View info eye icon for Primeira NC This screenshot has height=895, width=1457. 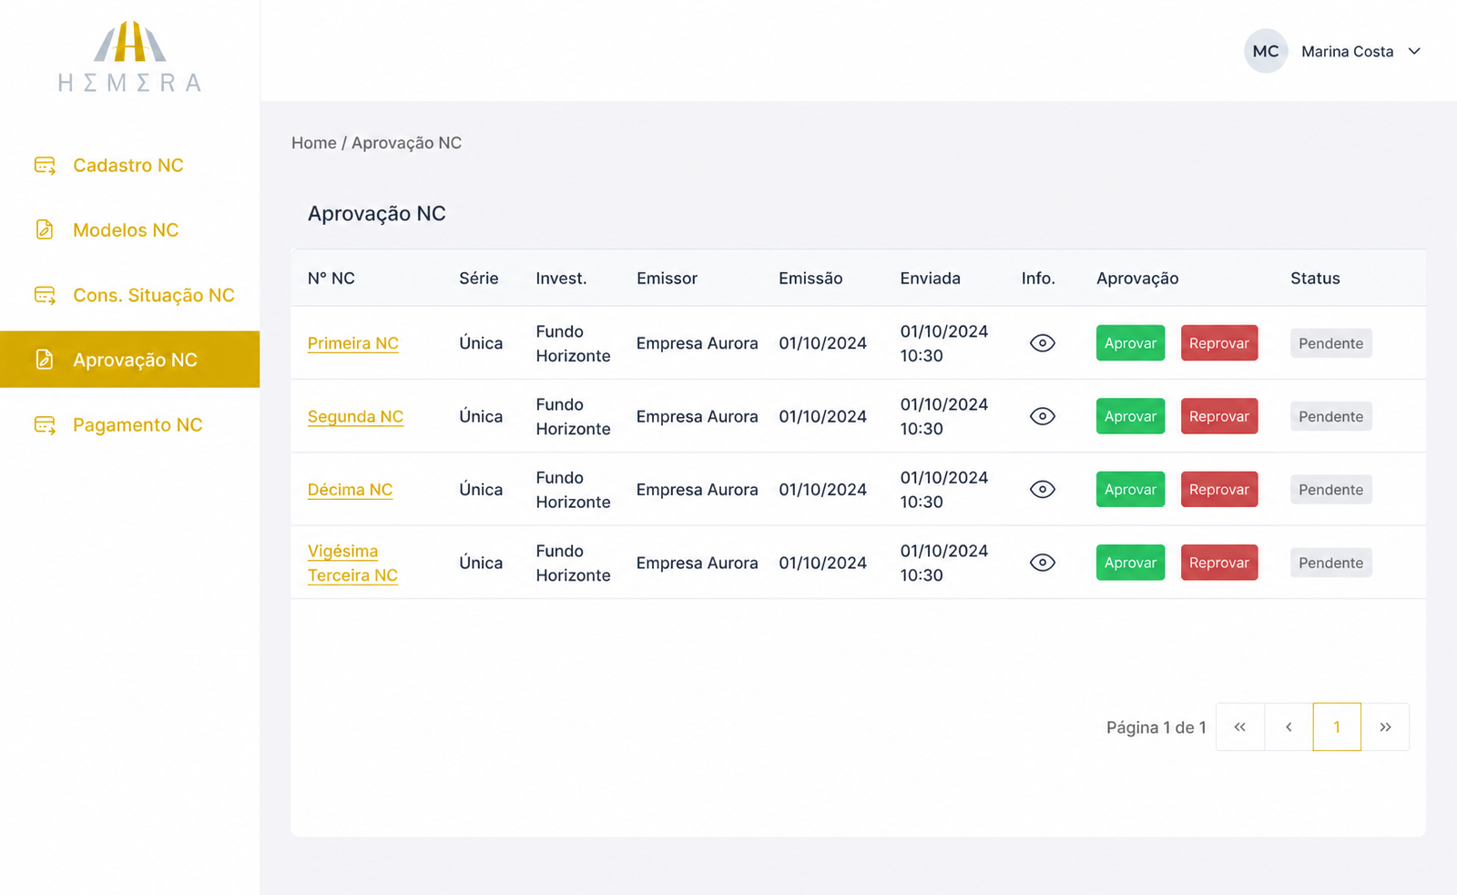(x=1042, y=343)
